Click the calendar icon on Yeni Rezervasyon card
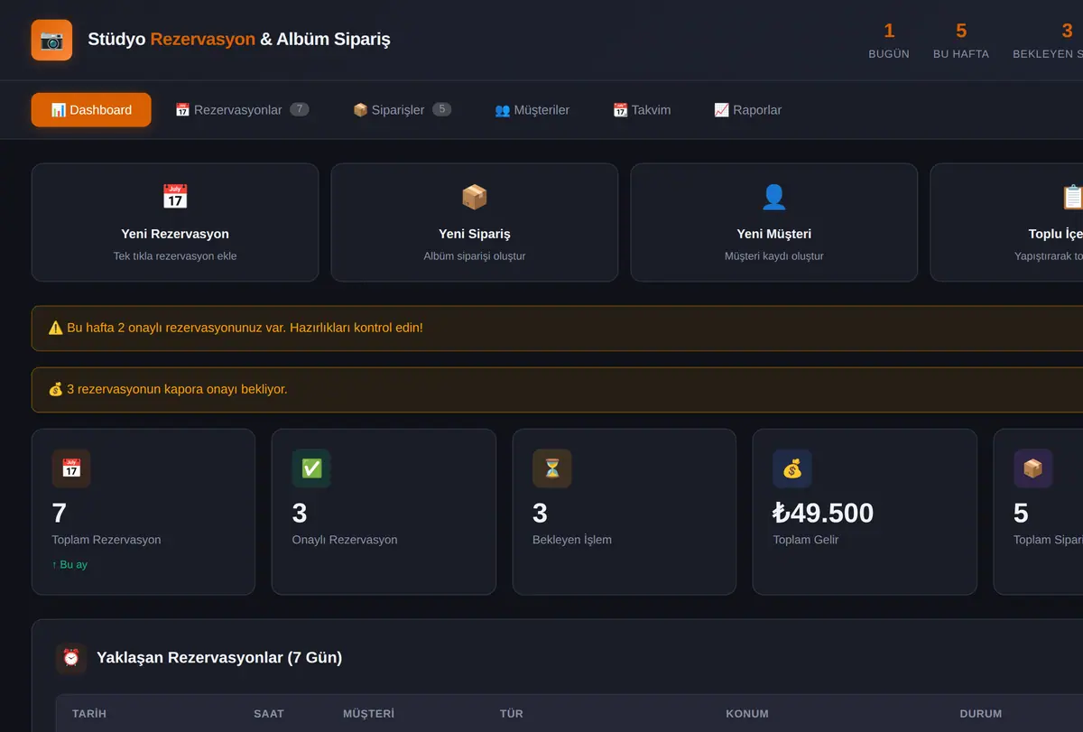 [x=175, y=197]
